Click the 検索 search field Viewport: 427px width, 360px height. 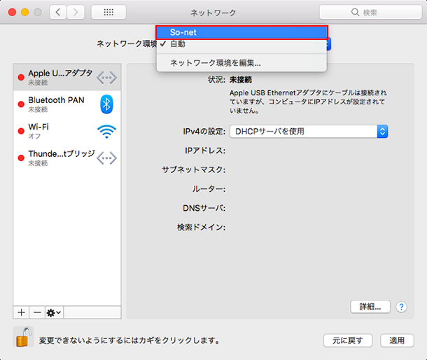369,13
